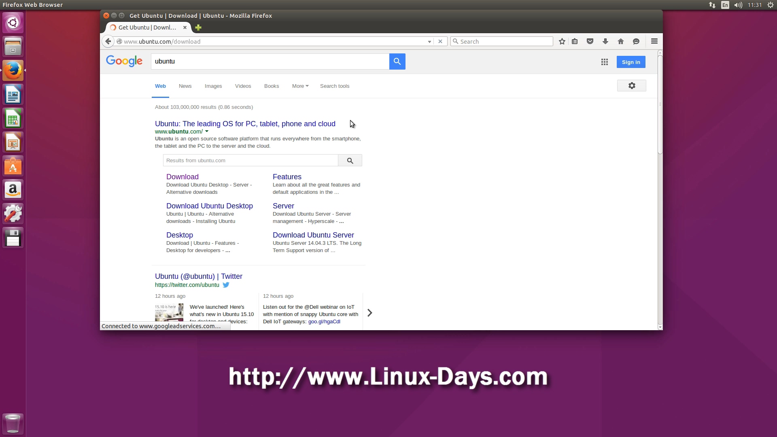777x437 pixels.
Task: Focus the Google search box containing ubuntu
Action: coord(270,62)
